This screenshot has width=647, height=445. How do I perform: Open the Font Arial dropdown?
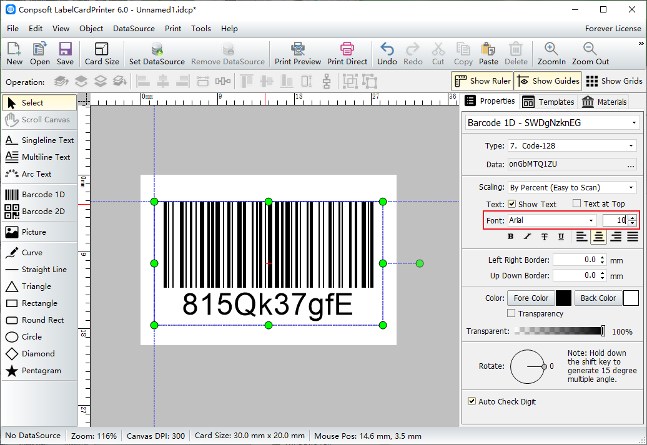point(591,220)
